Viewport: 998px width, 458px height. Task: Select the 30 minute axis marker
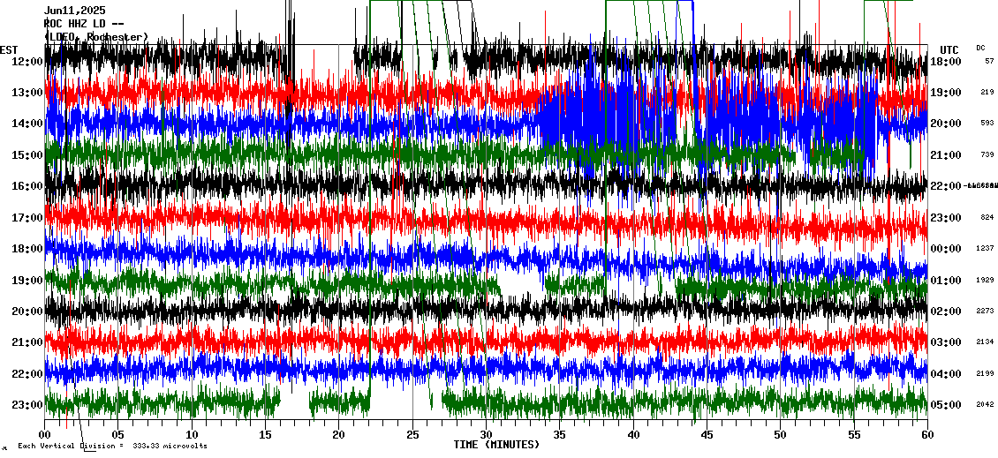coord(486,434)
